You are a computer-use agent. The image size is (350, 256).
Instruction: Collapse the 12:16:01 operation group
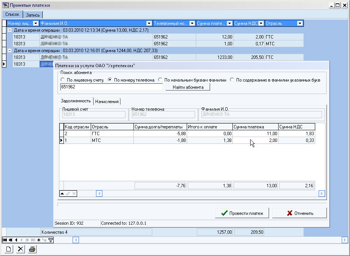9,50
